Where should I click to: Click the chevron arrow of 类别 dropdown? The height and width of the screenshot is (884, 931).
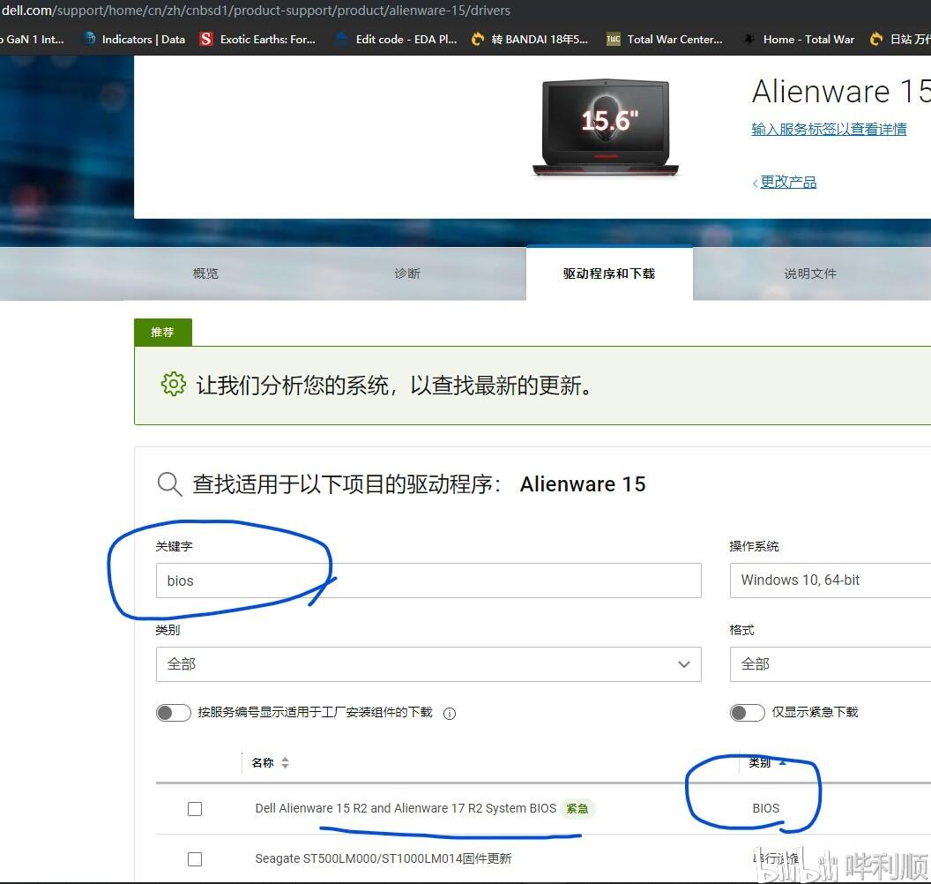coord(684,664)
